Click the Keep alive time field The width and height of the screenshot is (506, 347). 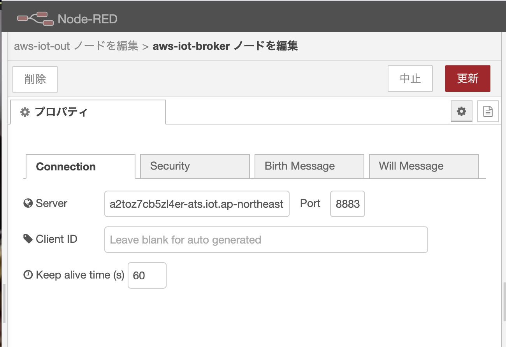[x=147, y=275]
